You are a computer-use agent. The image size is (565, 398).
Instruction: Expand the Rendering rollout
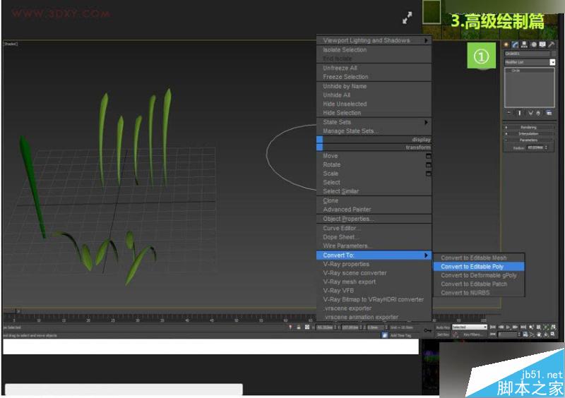pos(528,128)
